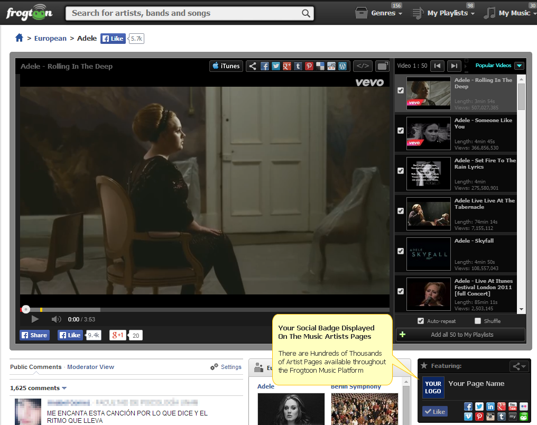Viewport: 537px width, 425px height.
Task: Expand the 1,625 comments sort dropdown
Action: (x=64, y=389)
